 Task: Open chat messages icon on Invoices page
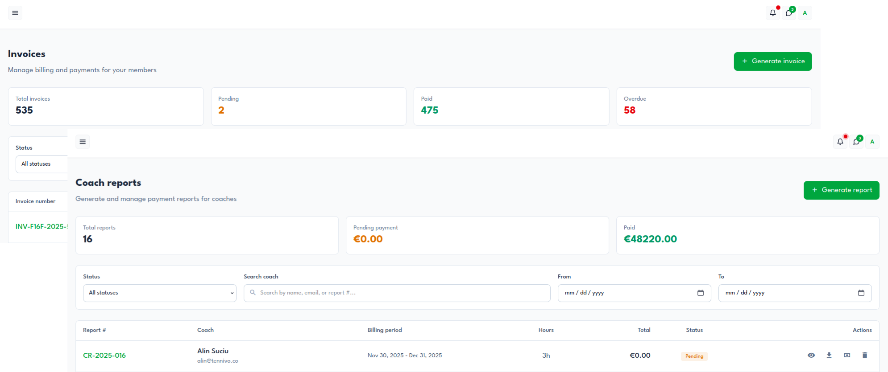point(789,13)
